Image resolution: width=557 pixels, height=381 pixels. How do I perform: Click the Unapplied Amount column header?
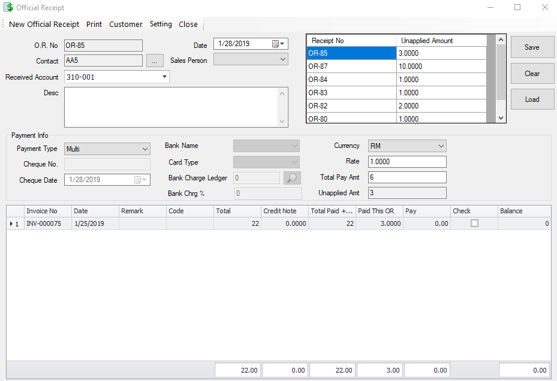[x=441, y=41]
